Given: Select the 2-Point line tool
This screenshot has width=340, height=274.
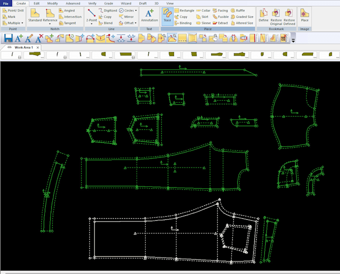Looking at the screenshot, I should [91, 14].
